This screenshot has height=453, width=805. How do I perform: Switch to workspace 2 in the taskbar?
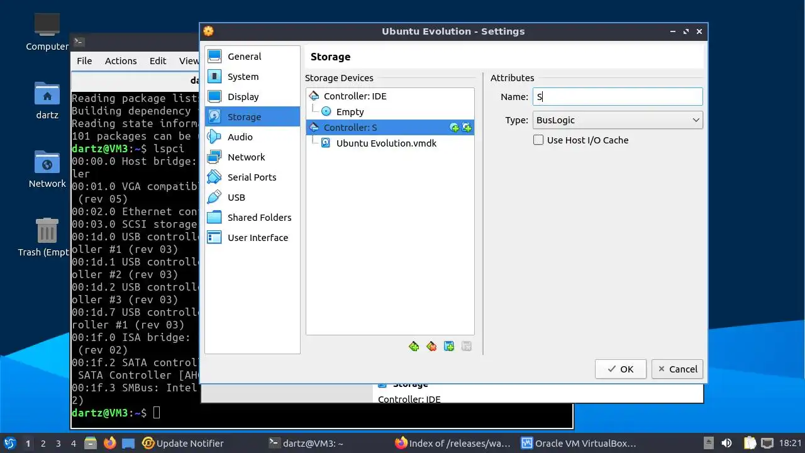pyautogui.click(x=43, y=444)
